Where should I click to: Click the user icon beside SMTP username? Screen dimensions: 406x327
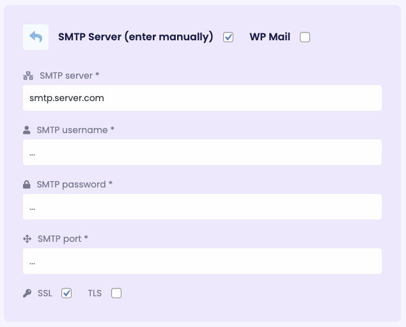coord(27,130)
